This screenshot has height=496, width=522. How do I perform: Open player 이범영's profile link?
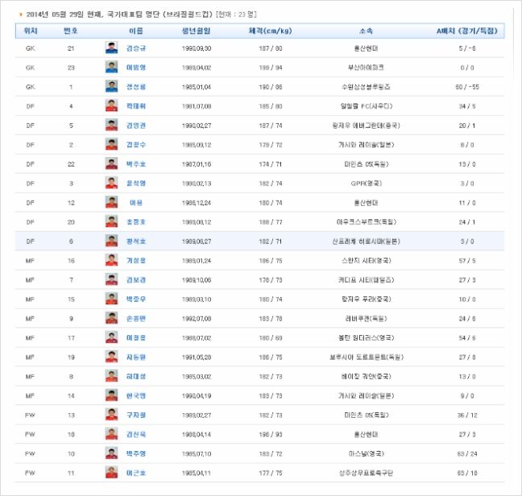pyautogui.click(x=136, y=68)
